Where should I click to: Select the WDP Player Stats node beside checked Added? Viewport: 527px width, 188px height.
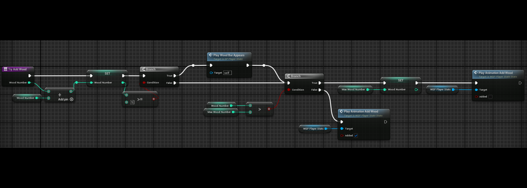[x=313, y=129]
